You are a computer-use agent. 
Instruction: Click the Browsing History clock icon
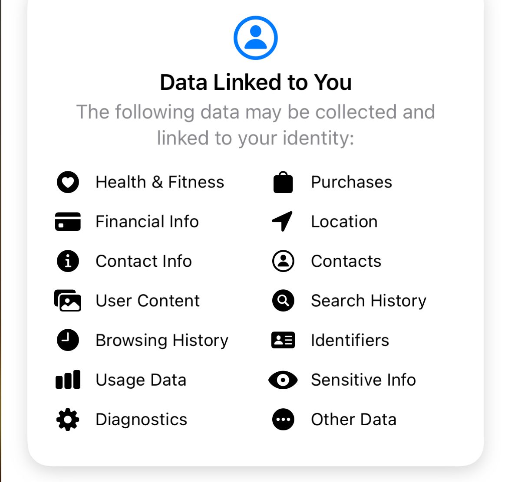tap(67, 340)
